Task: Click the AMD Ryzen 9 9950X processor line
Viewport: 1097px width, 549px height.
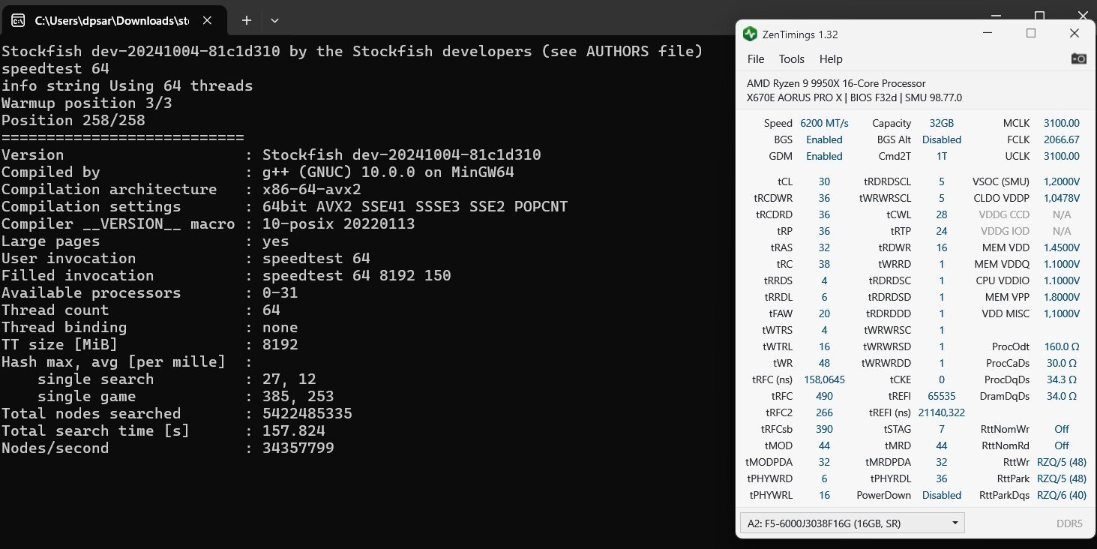Action: pos(836,83)
